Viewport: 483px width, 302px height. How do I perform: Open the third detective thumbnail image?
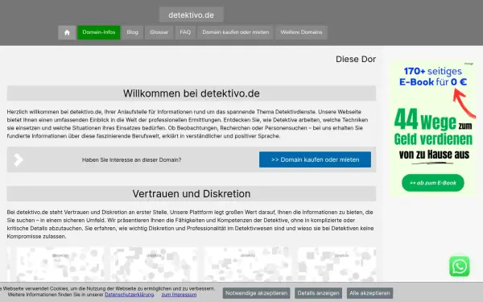pyautogui.click(x=248, y=264)
